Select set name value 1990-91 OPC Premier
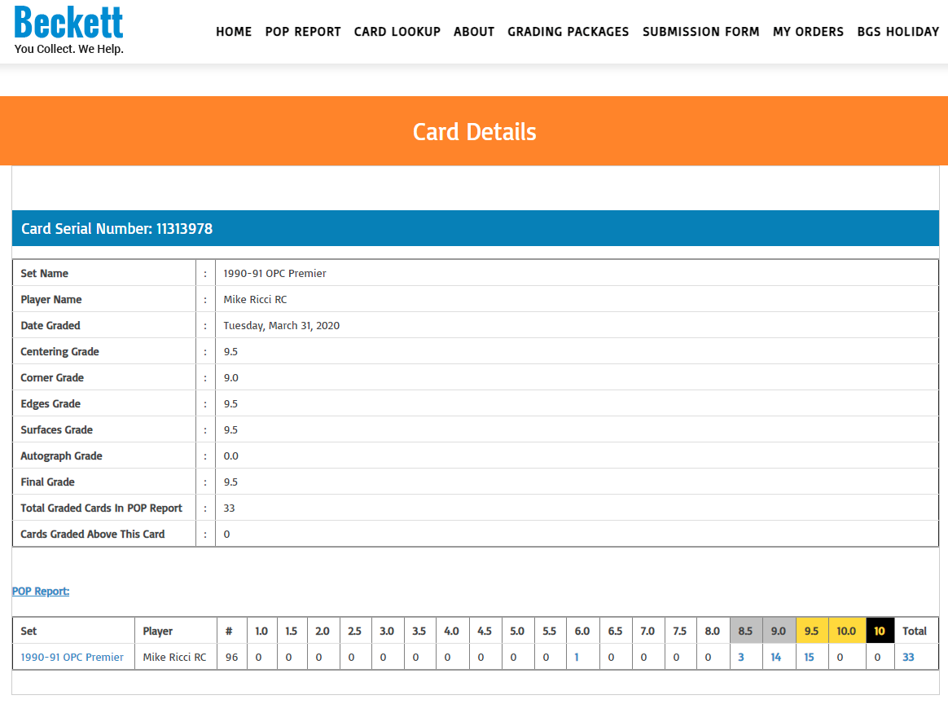This screenshot has width=948, height=713. pyautogui.click(x=274, y=273)
